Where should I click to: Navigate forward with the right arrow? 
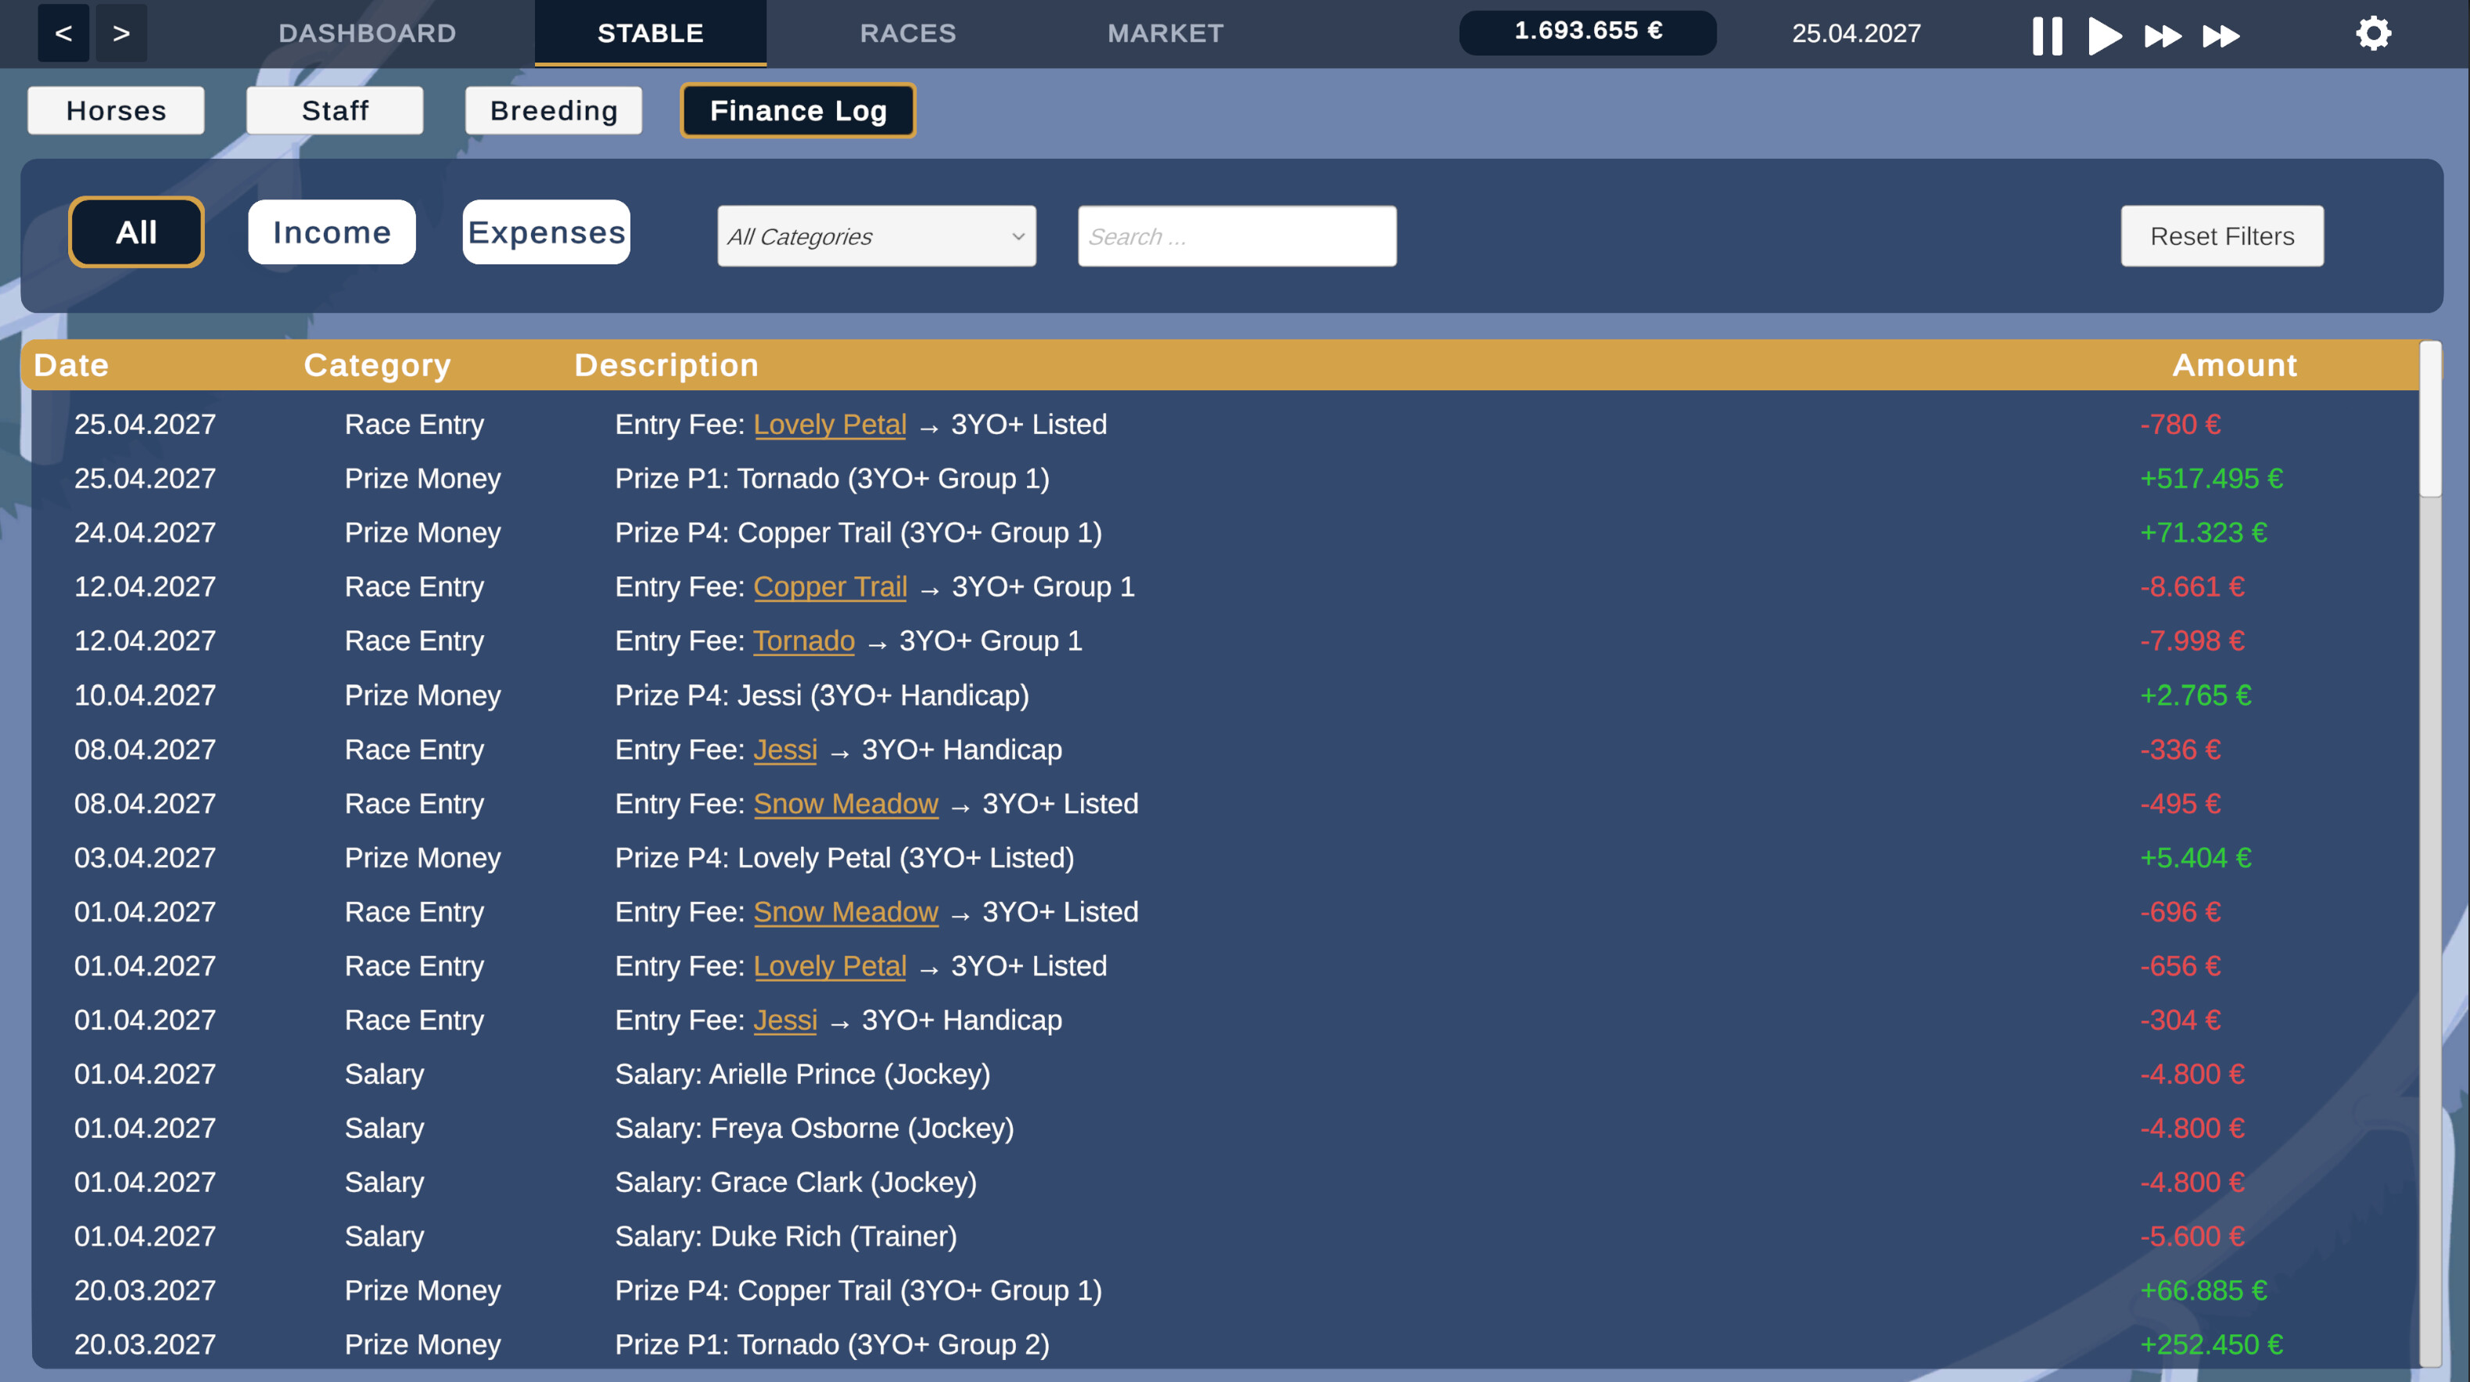[x=120, y=33]
